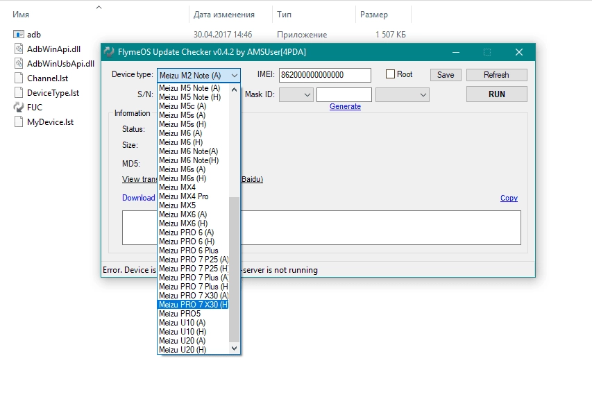This screenshot has width=592, height=413.
Task: Click the adb application file icon
Action: click(x=19, y=34)
